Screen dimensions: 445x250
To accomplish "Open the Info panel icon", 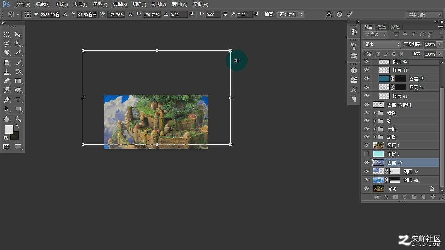I will point(354,70).
